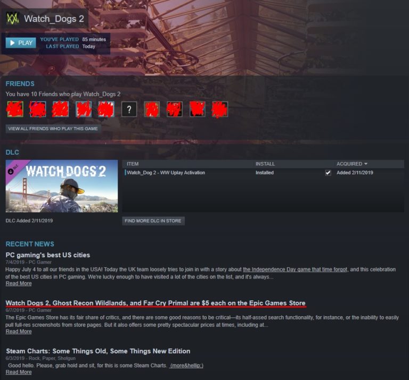The height and width of the screenshot is (380, 409).
Task: Open the friend avatar right after the question mark
Action: click(152, 109)
